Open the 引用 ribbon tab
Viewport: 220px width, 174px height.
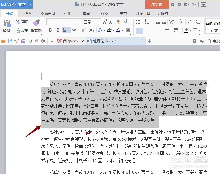click(x=67, y=13)
